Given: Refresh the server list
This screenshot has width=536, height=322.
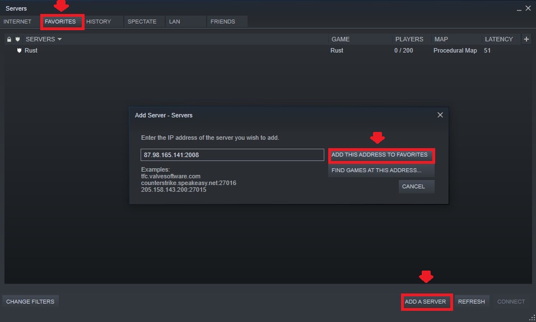Looking at the screenshot, I should pyautogui.click(x=472, y=301).
